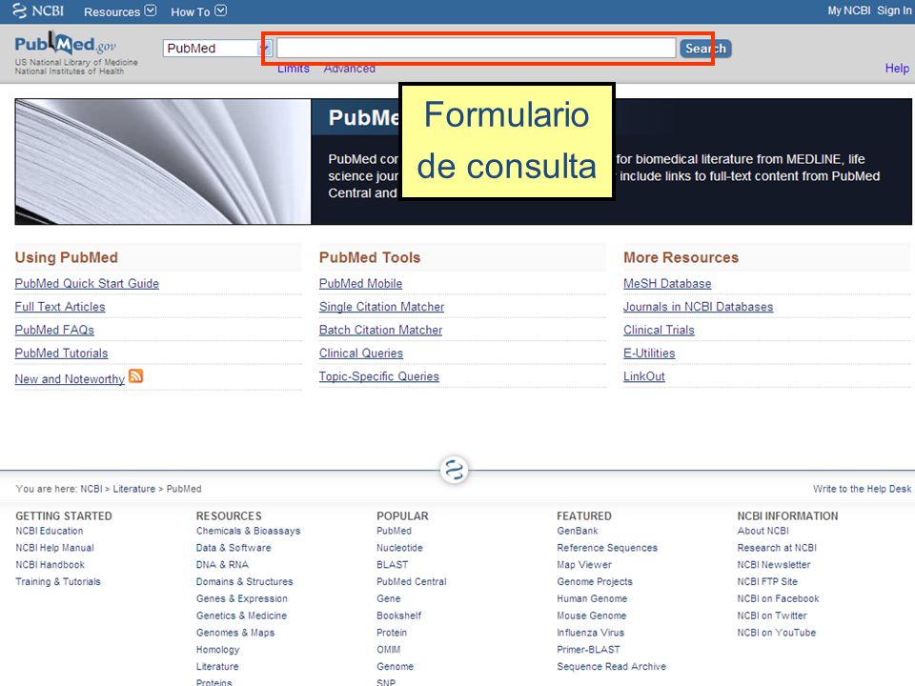This screenshot has width=915, height=686.
Task: Open the New and Noteworthy RSS feed icon
Action: pyautogui.click(x=135, y=376)
